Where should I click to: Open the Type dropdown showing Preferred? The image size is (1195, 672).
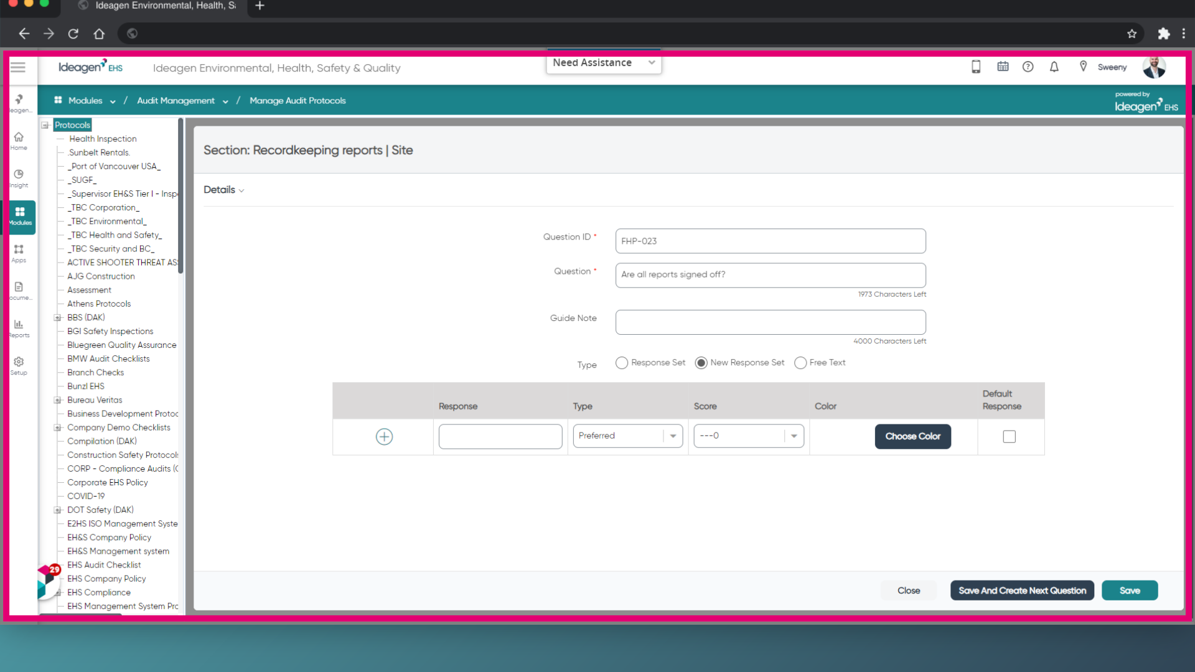(x=627, y=436)
